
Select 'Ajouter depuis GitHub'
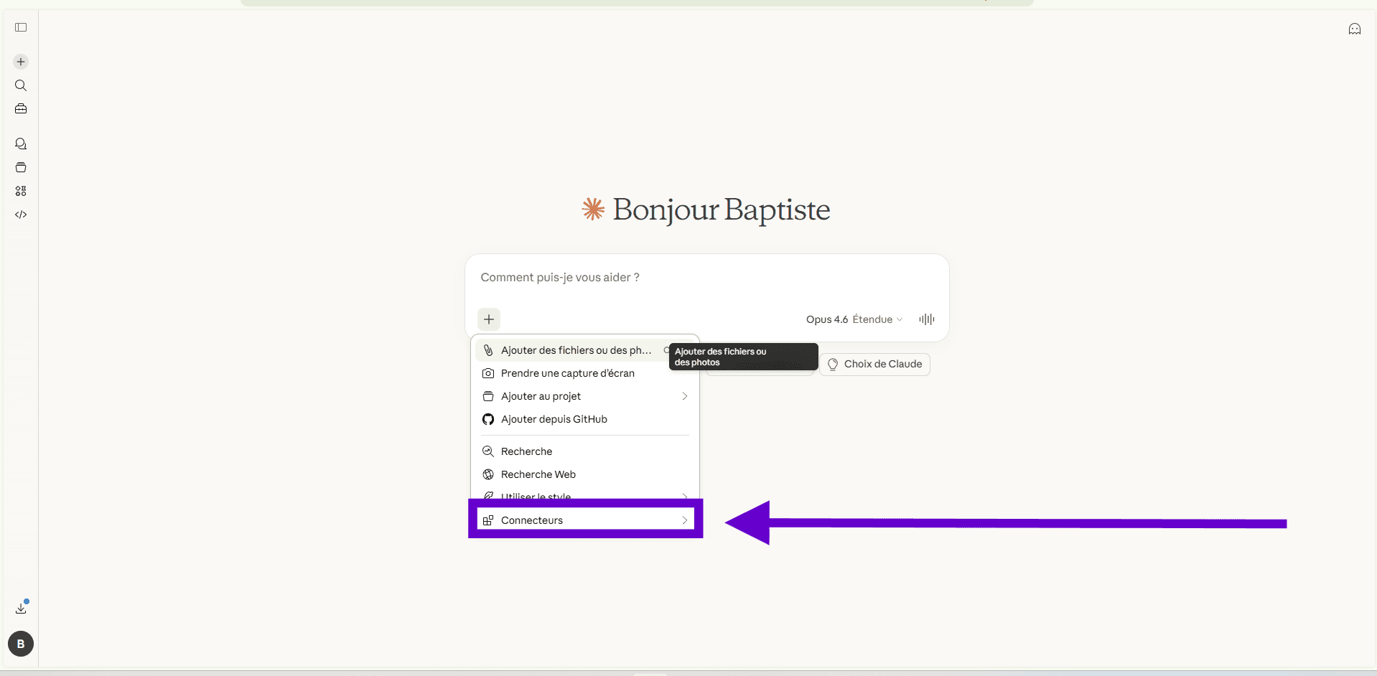click(585, 419)
